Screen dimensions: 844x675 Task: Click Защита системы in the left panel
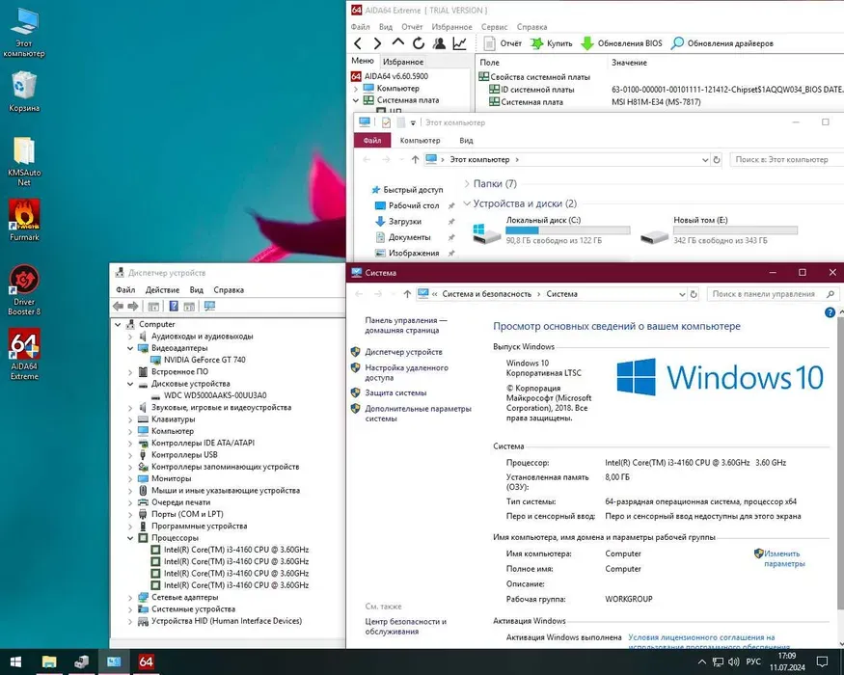point(395,392)
